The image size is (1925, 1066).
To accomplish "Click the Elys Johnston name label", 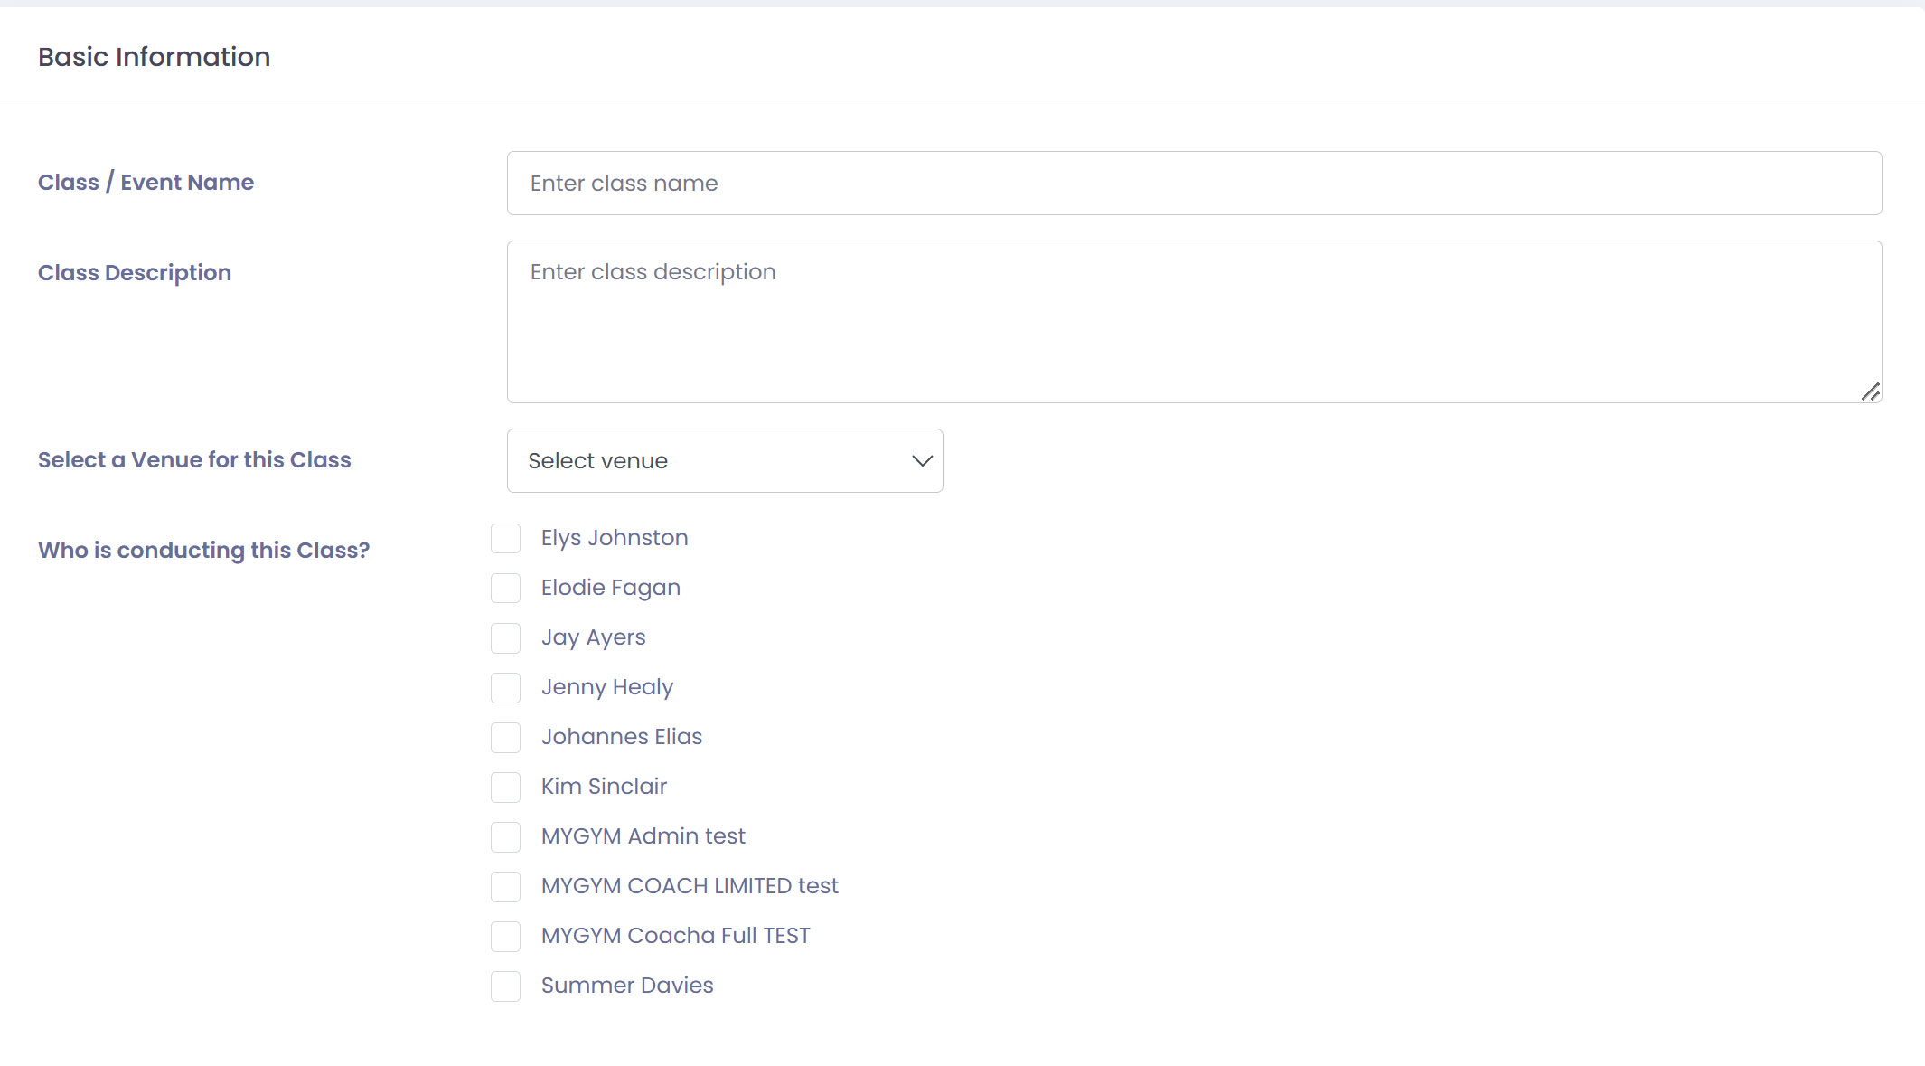I will 615,538.
